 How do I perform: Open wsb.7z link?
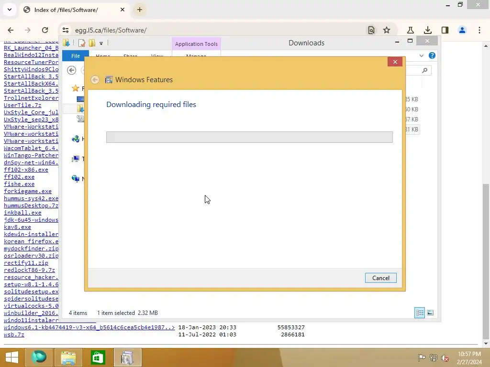tap(14, 335)
